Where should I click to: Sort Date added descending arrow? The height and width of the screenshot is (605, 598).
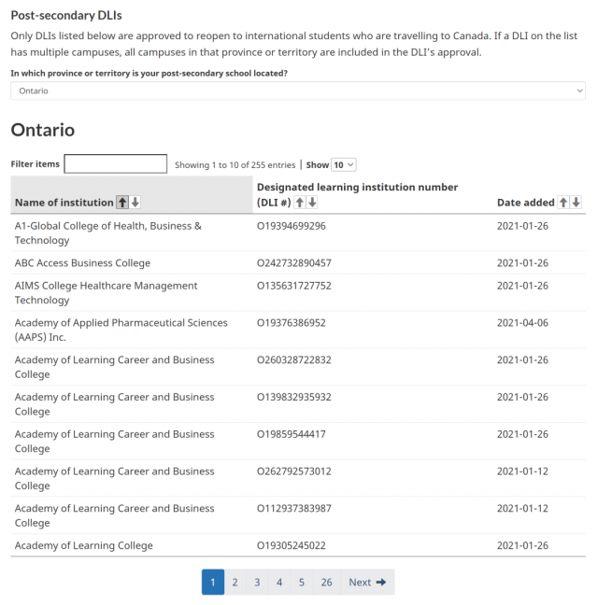[576, 203]
